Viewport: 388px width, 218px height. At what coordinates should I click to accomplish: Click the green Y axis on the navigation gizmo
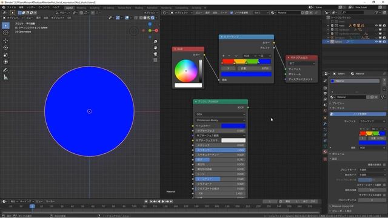[x=150, y=30]
